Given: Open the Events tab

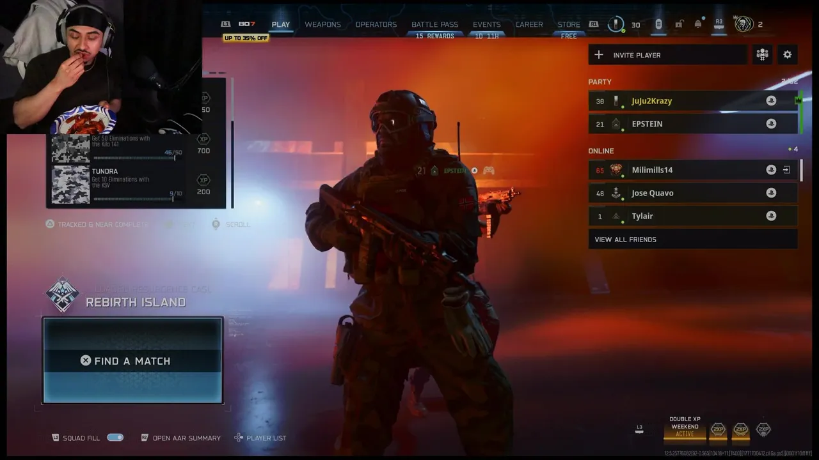Looking at the screenshot, I should pos(487,24).
